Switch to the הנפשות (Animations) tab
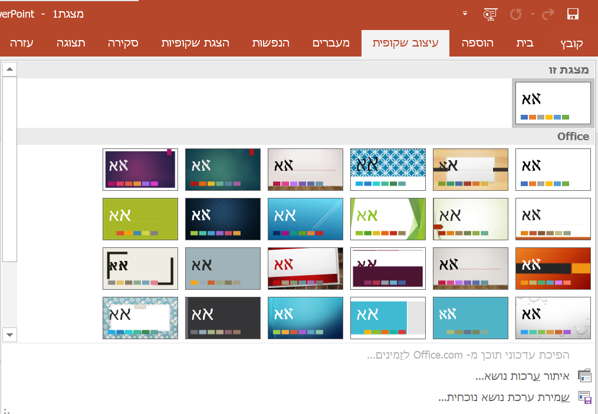 coord(271,43)
